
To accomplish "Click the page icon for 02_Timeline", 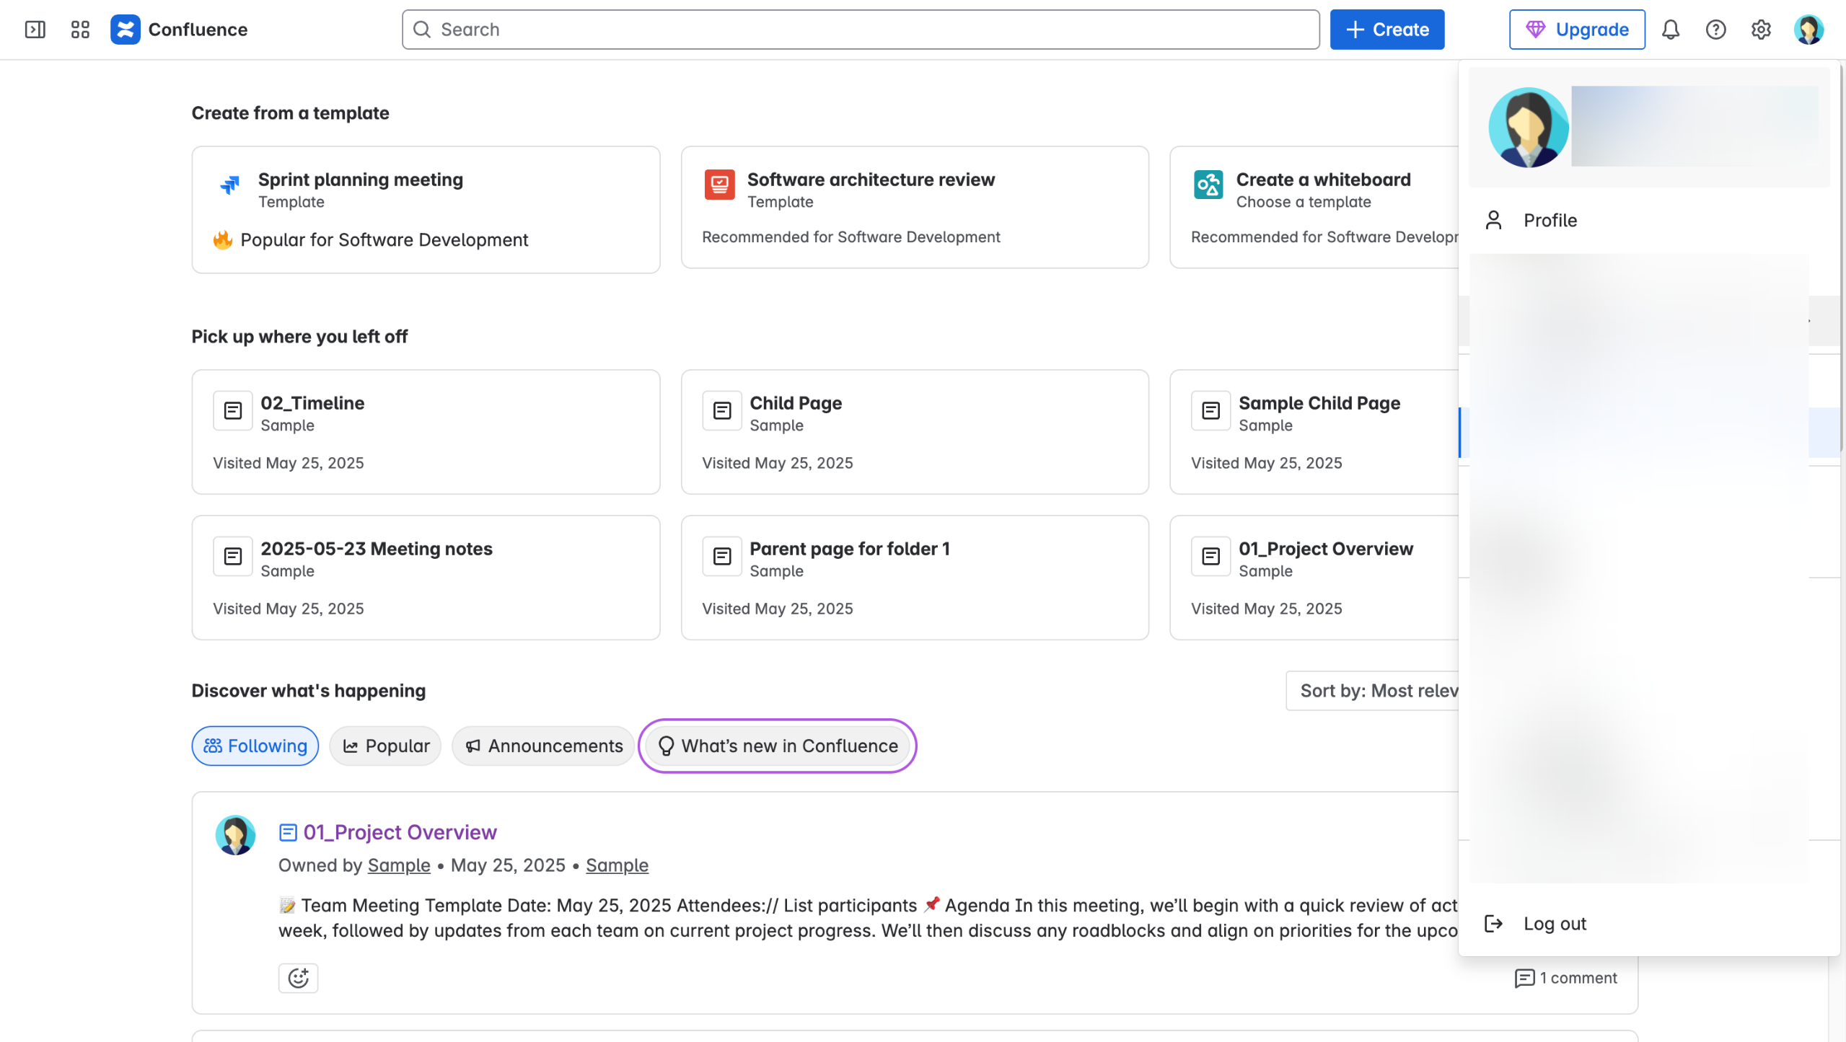I will coord(232,410).
